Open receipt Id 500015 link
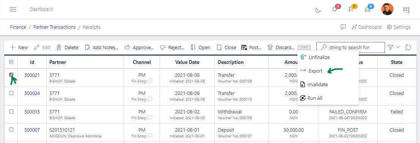The image size is (420, 143). click(x=32, y=112)
